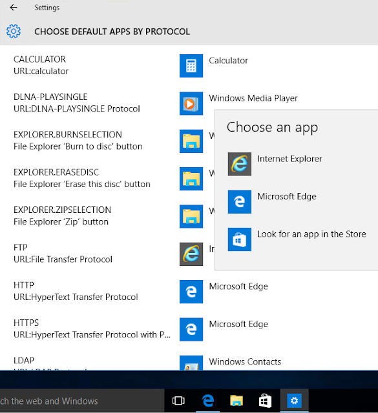This screenshot has width=378, height=413.
Task: Click the 'HTTP' protocol name
Action: pos(24,285)
